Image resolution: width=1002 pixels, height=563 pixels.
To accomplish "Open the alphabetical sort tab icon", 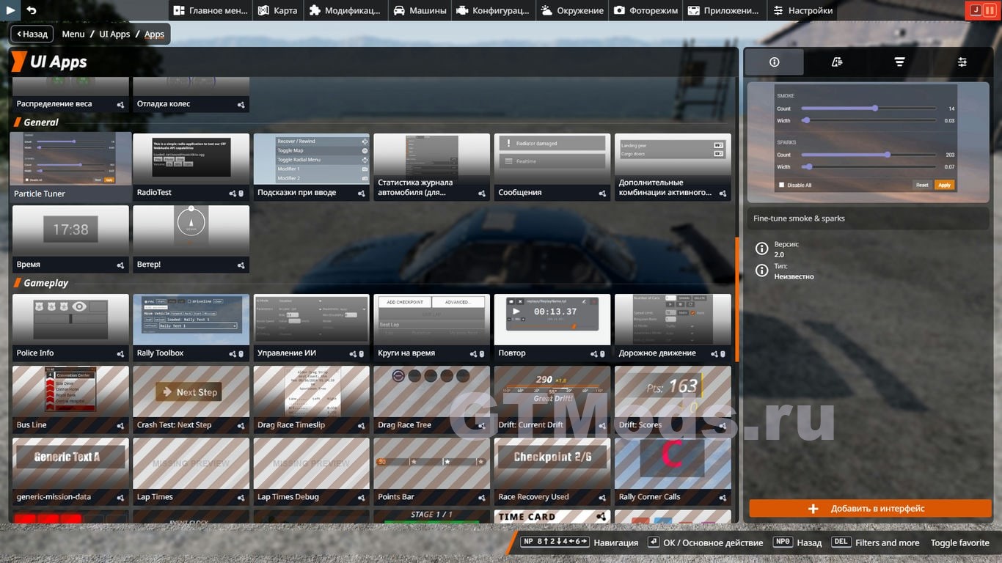I will coord(837,62).
